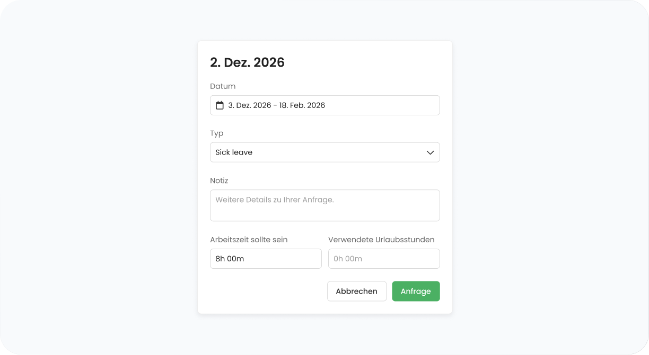The height and width of the screenshot is (355, 649).
Task: Open the Typ dropdown showing Sick leave
Action: coord(325,152)
